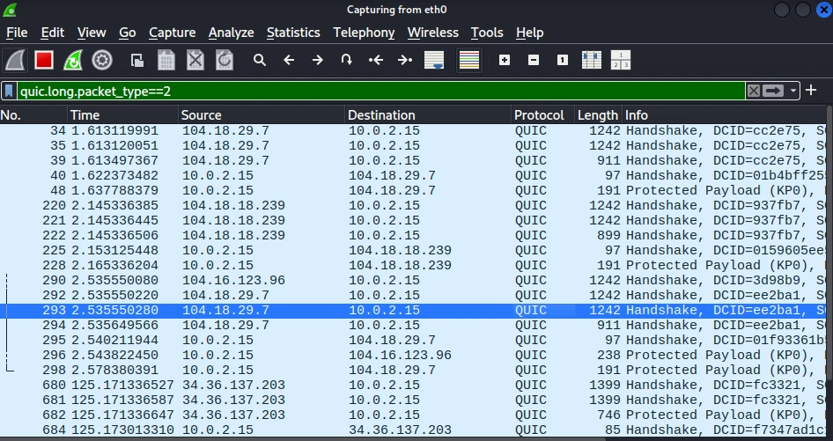This screenshot has height=441, width=833.
Task: Sort by the Info column header
Action: [x=725, y=115]
